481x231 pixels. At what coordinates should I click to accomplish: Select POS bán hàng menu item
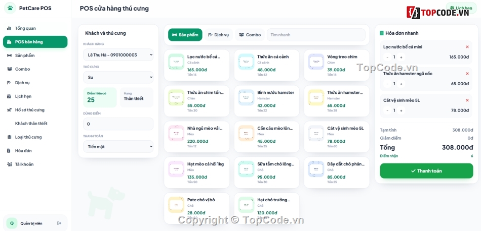coord(35,42)
